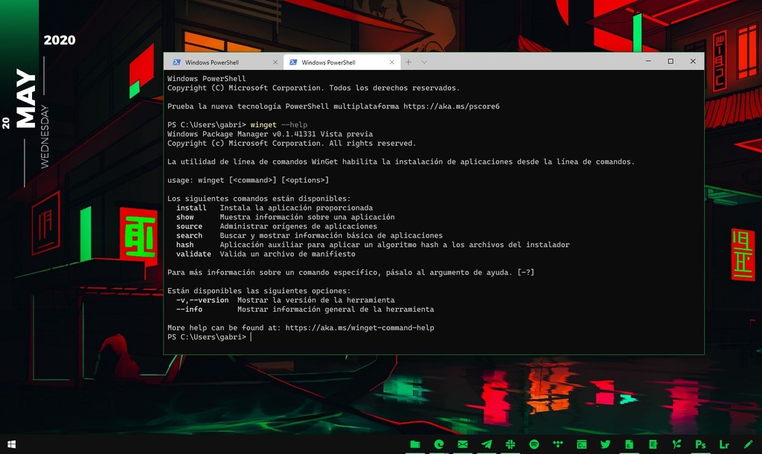
Task: Open the pen drawing app from the taskbar
Action: [746, 443]
